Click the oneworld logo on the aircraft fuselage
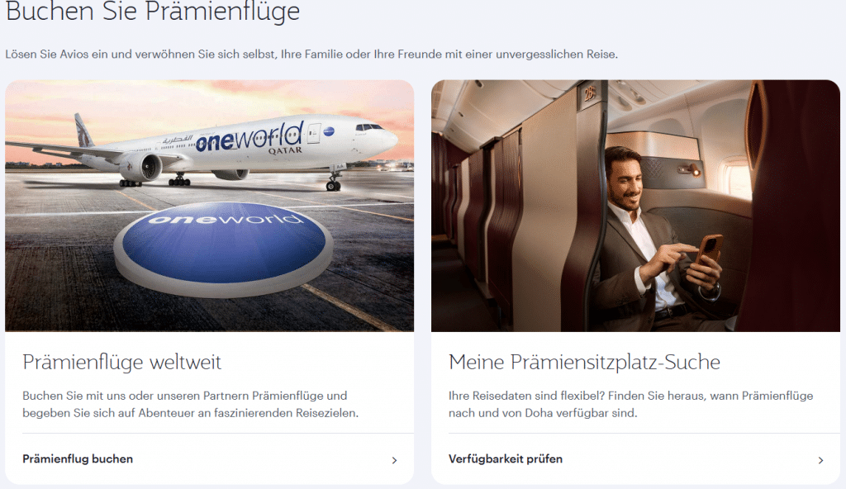The image size is (846, 489). click(x=250, y=136)
